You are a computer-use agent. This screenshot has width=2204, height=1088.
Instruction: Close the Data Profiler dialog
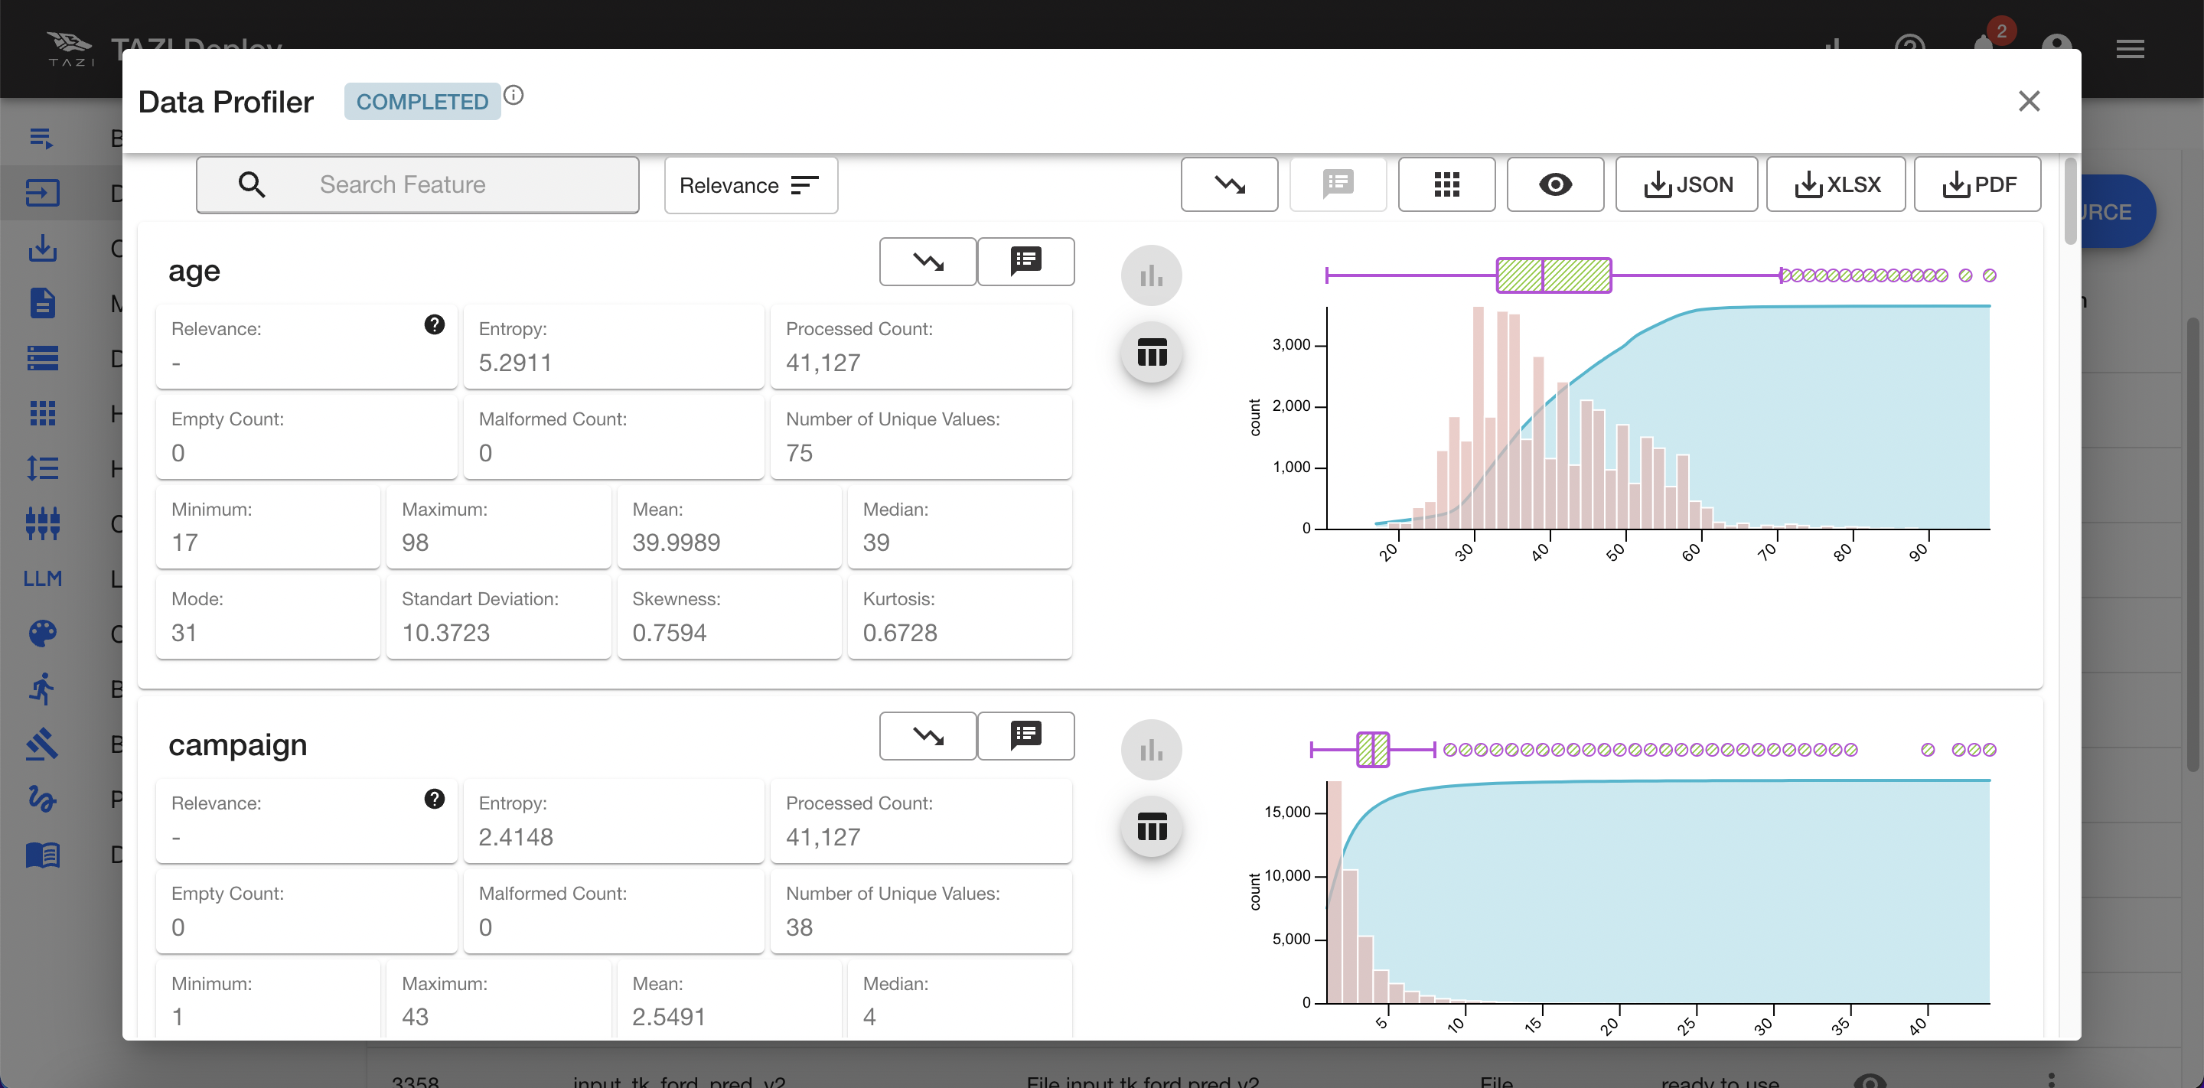pos(2029,101)
